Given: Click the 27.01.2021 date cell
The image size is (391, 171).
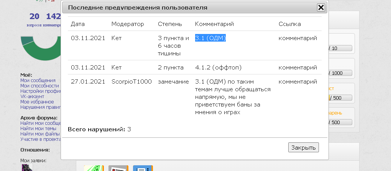Looking at the screenshot, I should tap(88, 82).
